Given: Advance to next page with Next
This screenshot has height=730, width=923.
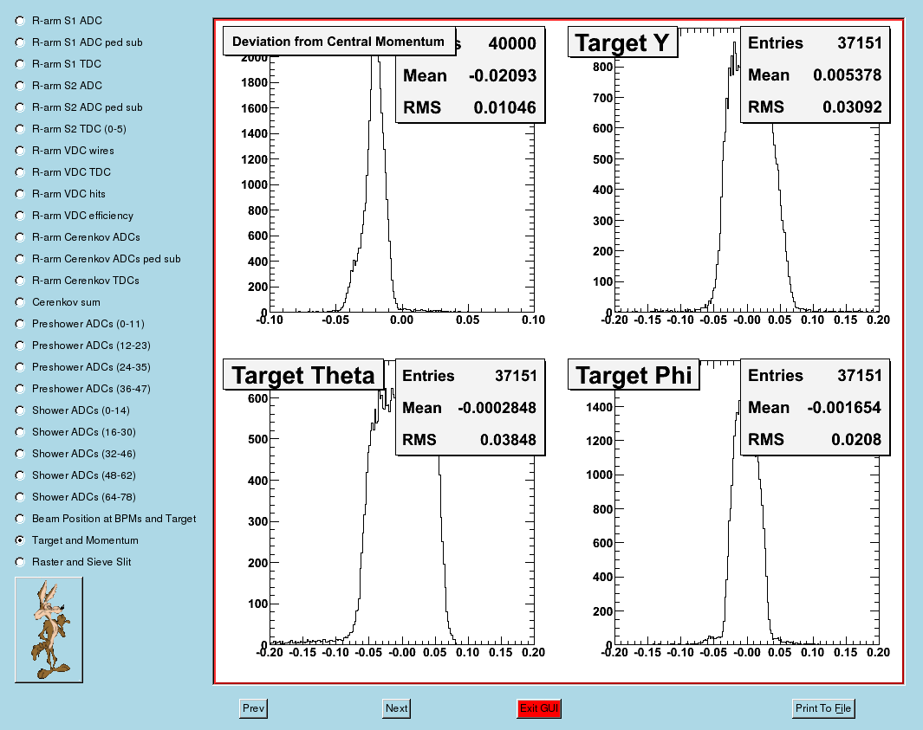Looking at the screenshot, I should coord(396,708).
